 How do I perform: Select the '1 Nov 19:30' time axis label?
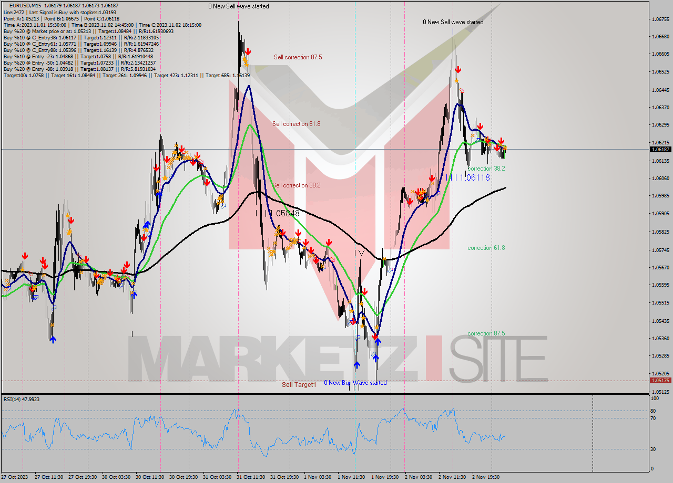coord(384,477)
